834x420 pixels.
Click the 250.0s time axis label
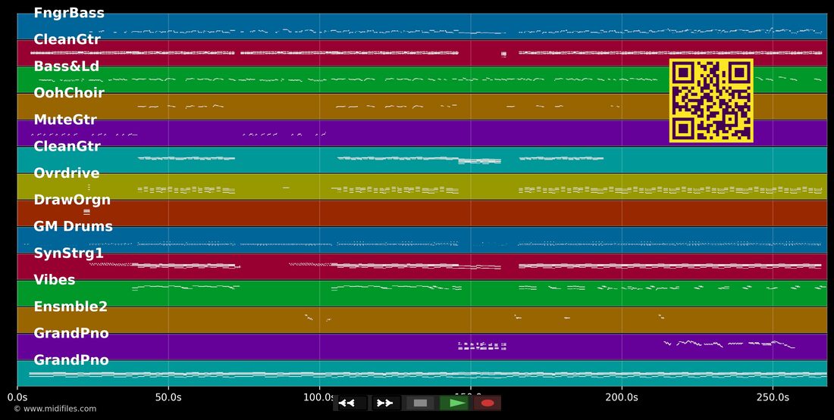(773, 397)
